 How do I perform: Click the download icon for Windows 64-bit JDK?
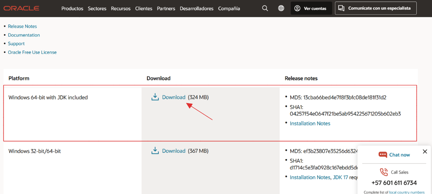click(155, 97)
